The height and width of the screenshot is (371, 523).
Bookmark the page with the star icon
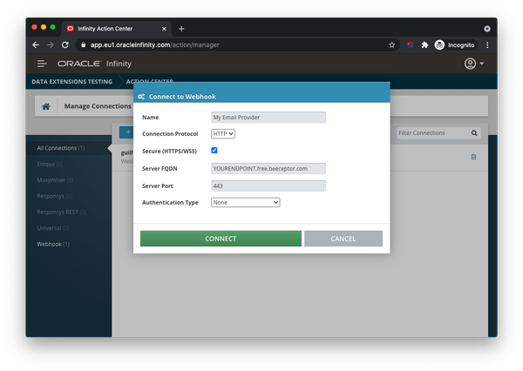(391, 45)
